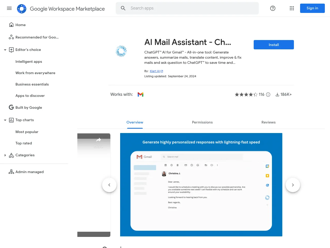330x248 pixels.
Task: Open the Klart AI developer link
Action: tap(155, 71)
